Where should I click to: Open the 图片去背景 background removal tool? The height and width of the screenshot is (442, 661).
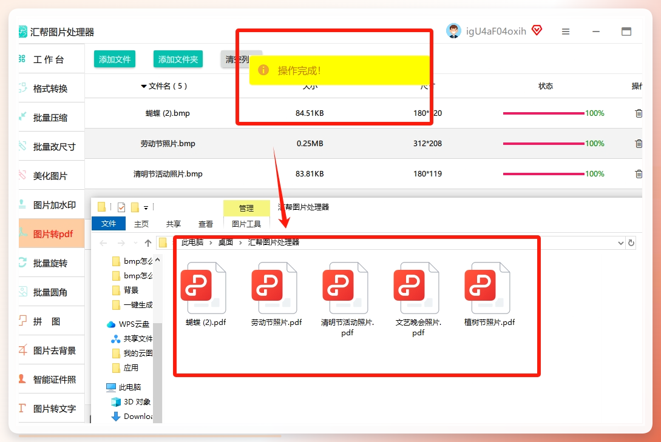(52, 350)
